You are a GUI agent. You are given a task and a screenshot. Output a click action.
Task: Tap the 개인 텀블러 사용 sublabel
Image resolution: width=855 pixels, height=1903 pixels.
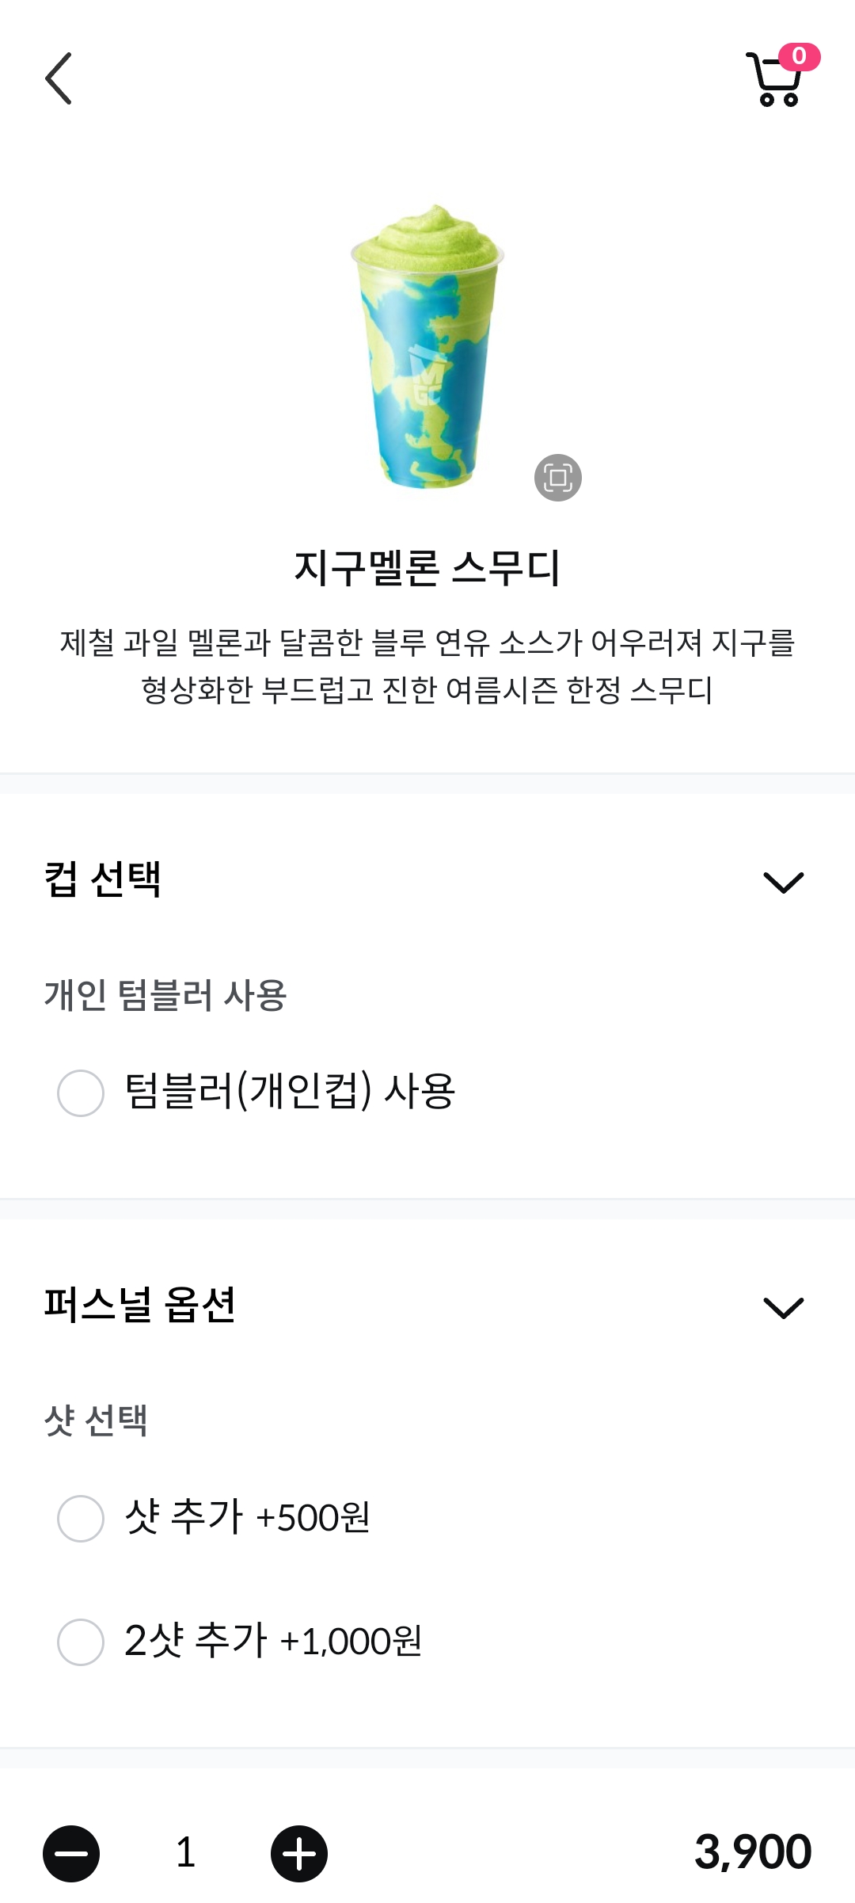[165, 995]
